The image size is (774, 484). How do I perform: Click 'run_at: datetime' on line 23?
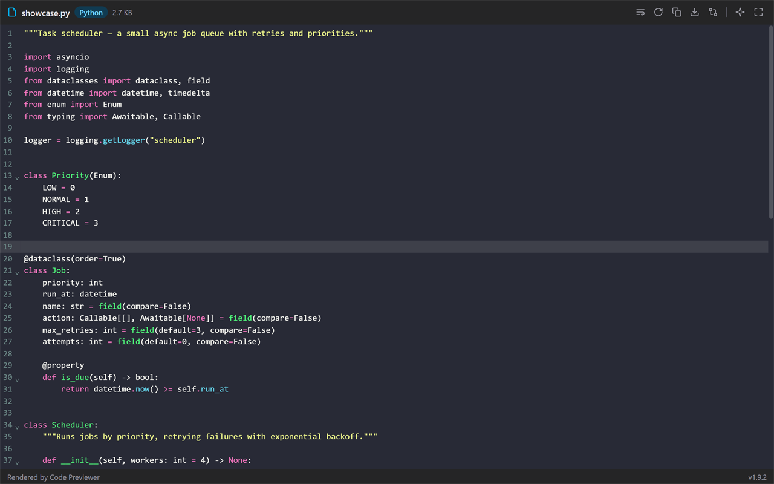point(80,294)
